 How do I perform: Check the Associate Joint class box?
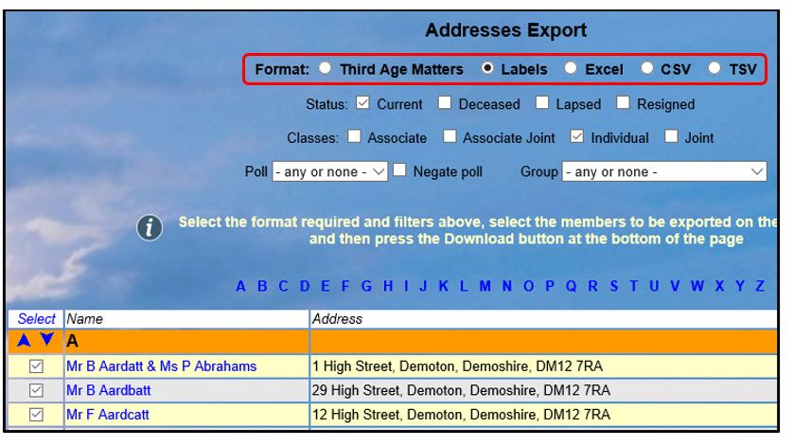point(449,137)
